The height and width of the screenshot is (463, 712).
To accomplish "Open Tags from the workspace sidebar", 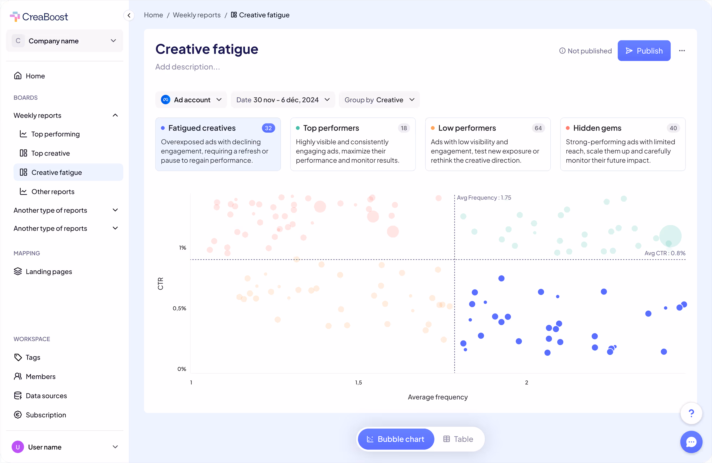I will [x=33, y=357].
